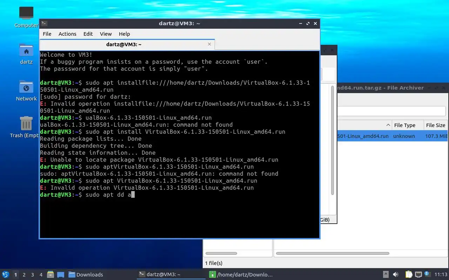The height and width of the screenshot is (280, 449).
Task: Click the show desktop icon in the taskbar
Action: [60, 274]
